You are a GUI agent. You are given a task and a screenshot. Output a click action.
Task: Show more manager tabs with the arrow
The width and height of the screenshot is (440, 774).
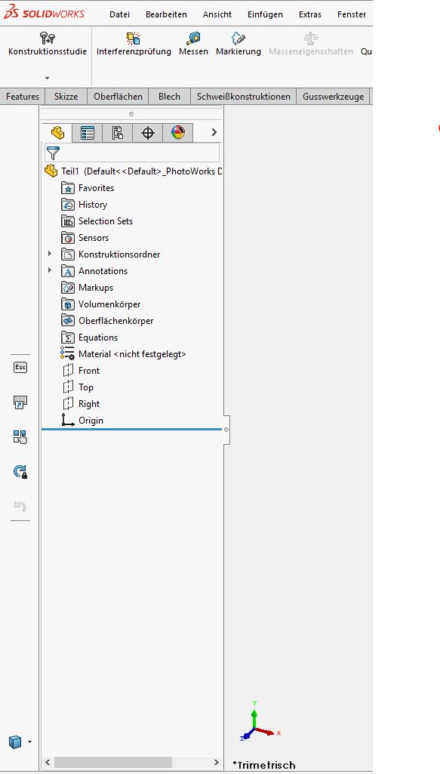point(214,132)
